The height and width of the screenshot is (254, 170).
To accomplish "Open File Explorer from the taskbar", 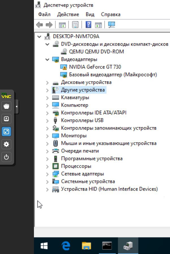I will 86,246.
